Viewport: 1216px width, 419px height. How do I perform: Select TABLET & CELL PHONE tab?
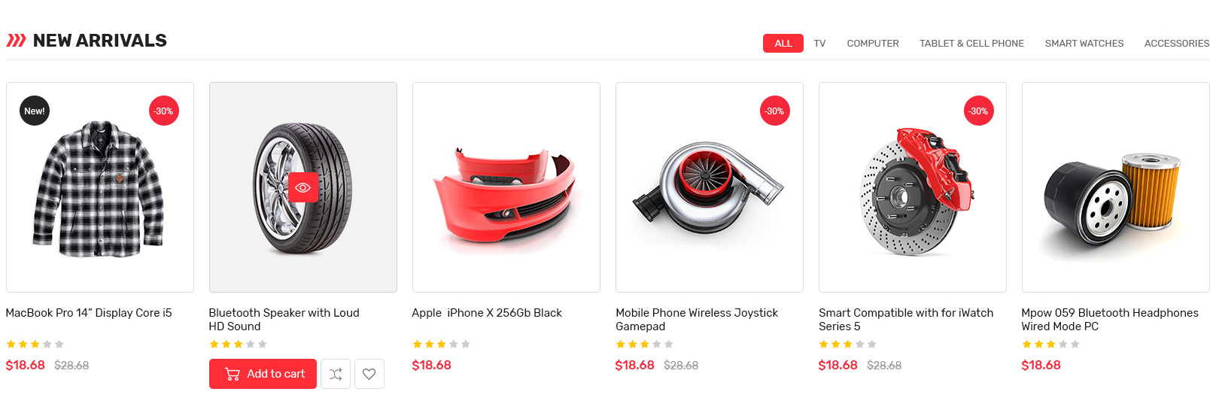pyautogui.click(x=971, y=44)
